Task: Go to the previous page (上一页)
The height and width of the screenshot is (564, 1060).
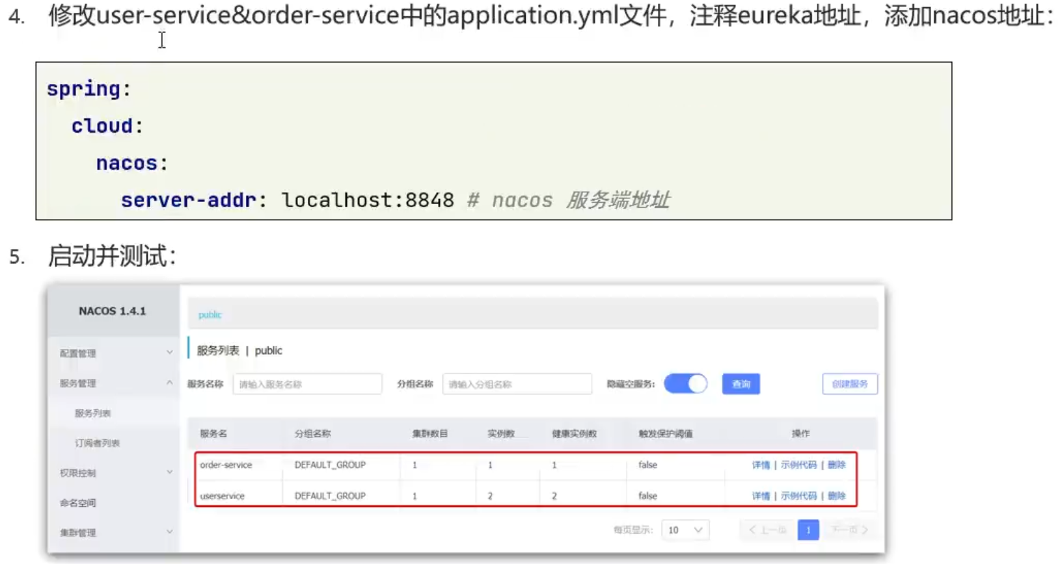Action: tap(767, 530)
